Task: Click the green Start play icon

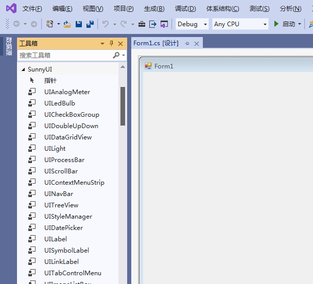Action: pyautogui.click(x=276, y=24)
